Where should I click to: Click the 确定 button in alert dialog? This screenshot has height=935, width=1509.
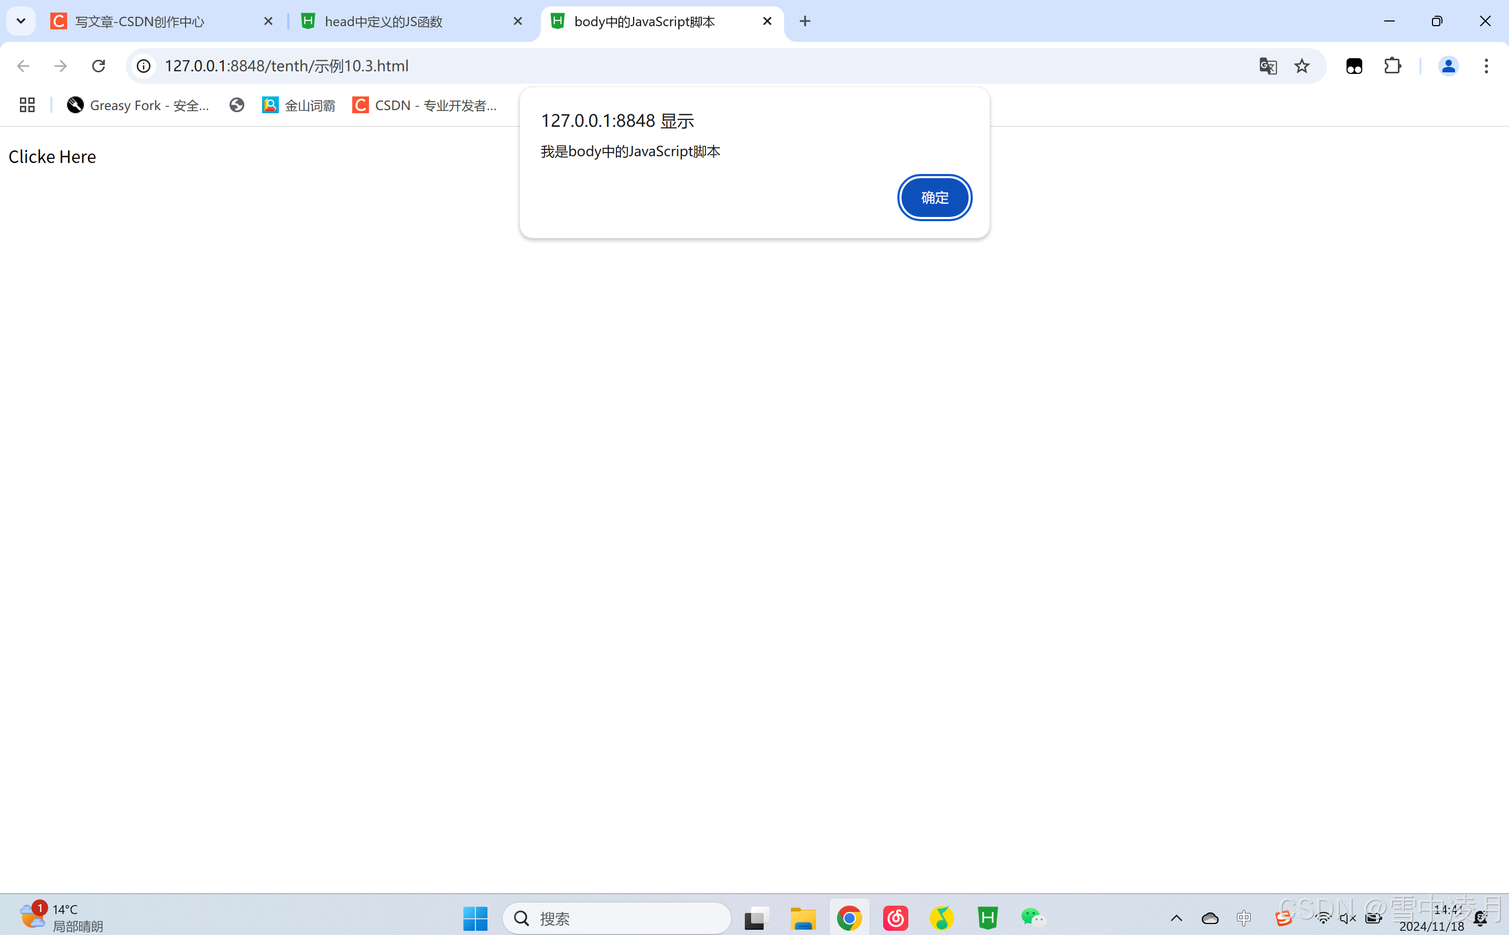(x=934, y=197)
